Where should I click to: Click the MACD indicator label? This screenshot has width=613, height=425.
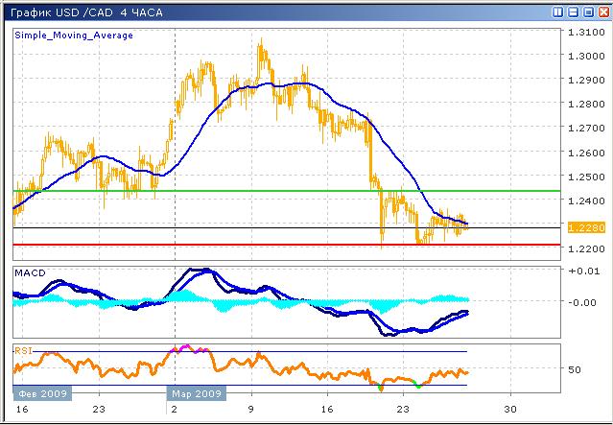pyautogui.click(x=30, y=273)
